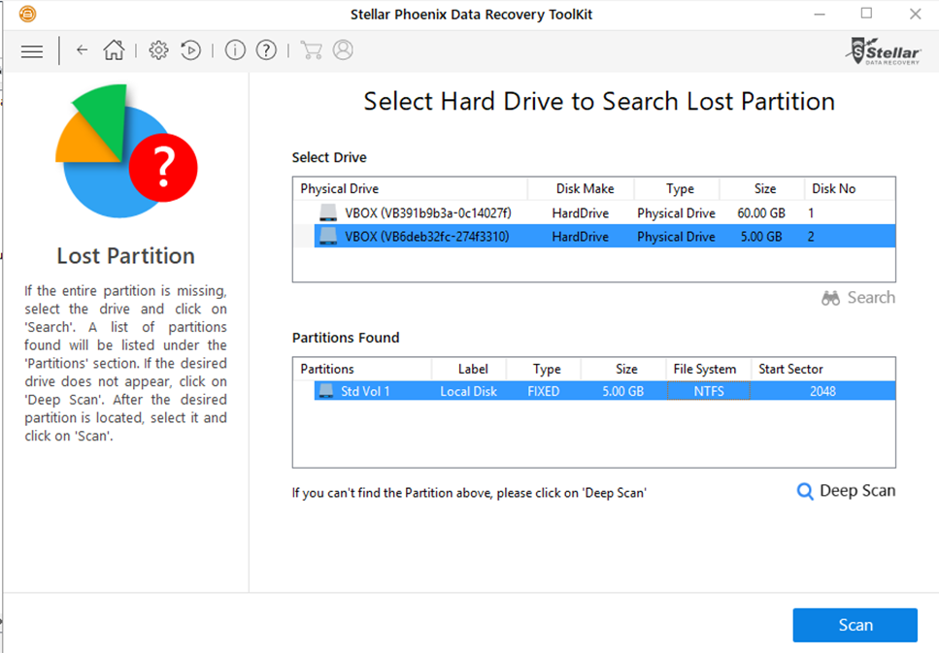Click the Physical Drive column header

[x=410, y=188]
